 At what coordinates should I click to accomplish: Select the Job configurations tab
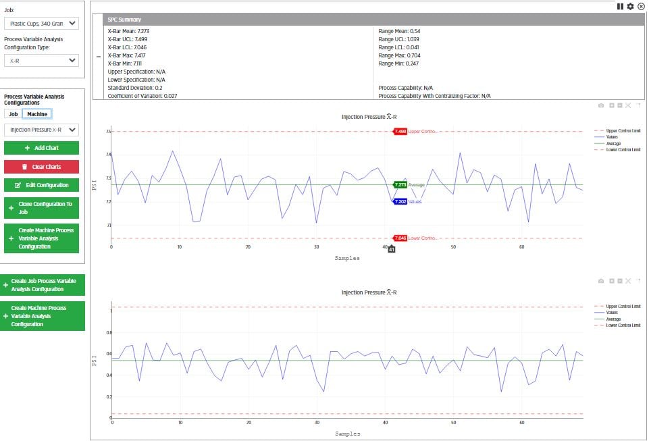(x=12, y=113)
